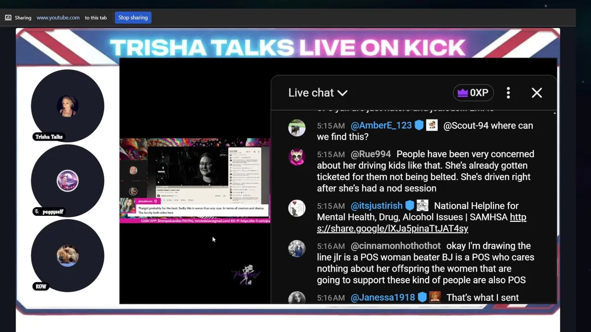This screenshot has height=332, width=591.
Task: Open the 0XP crown badge
Action: click(473, 93)
